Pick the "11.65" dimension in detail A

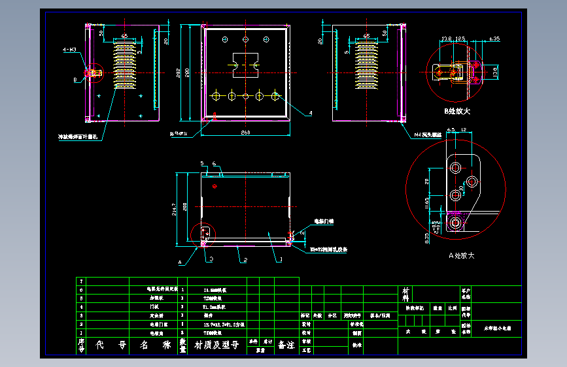pos(426,203)
